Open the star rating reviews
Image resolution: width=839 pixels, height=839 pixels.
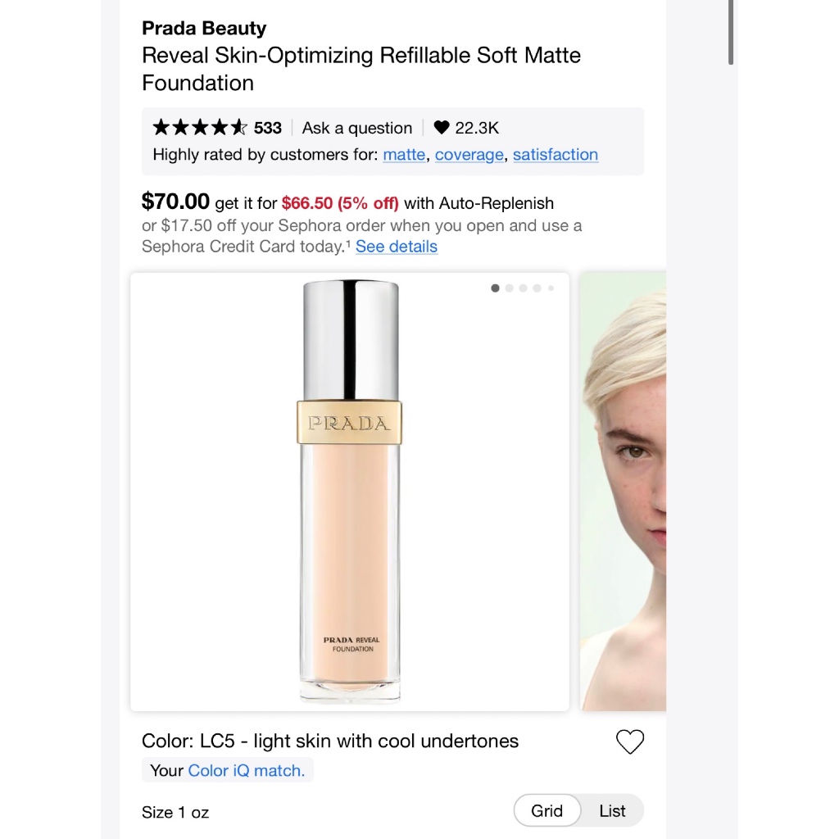click(x=200, y=127)
